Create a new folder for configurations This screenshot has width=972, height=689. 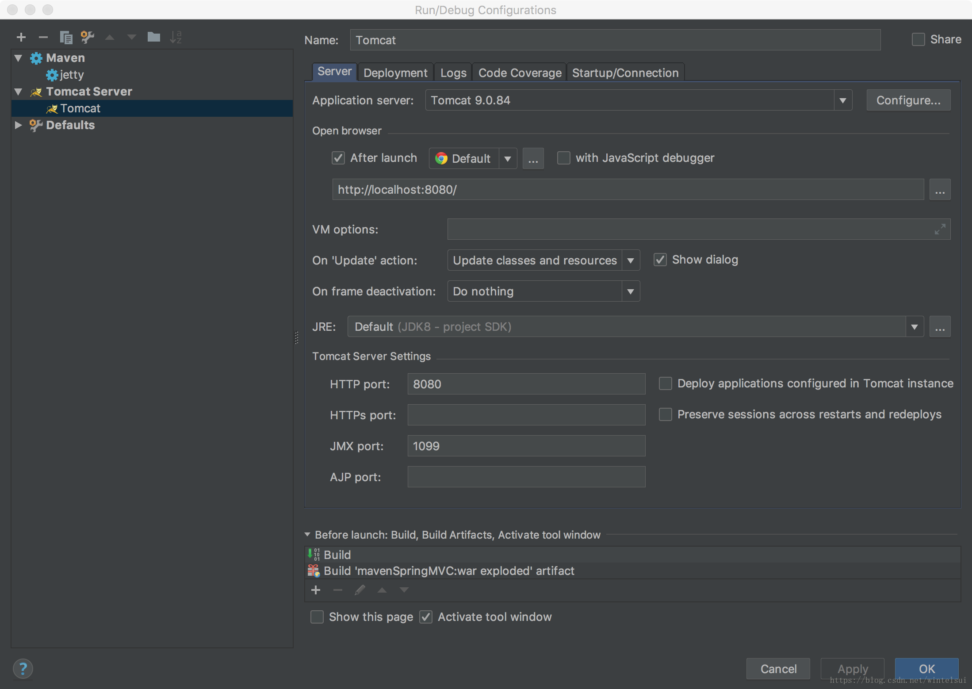click(153, 37)
